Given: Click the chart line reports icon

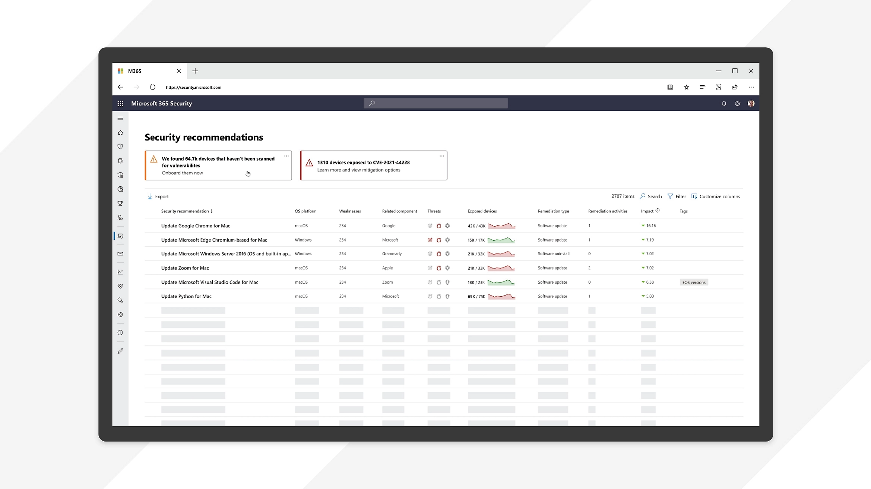Looking at the screenshot, I should [120, 272].
